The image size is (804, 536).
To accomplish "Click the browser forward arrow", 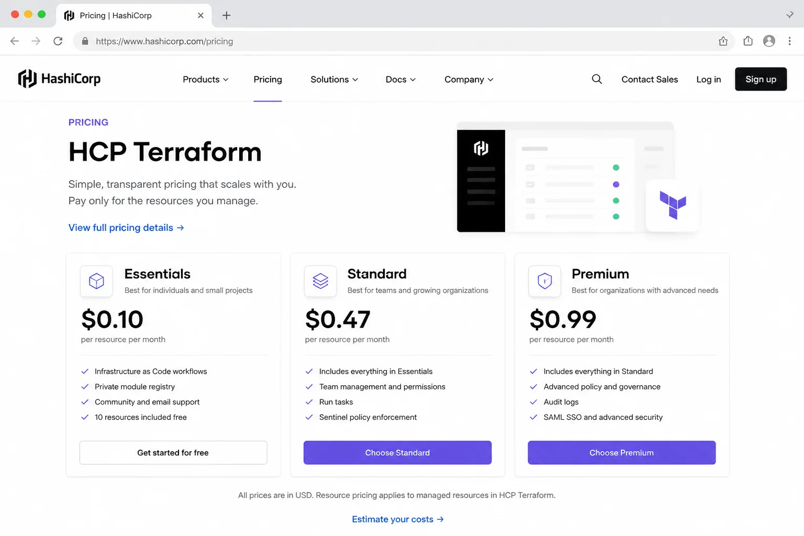I will point(36,41).
